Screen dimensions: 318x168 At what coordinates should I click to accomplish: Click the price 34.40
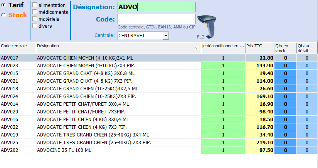pyautogui.click(x=266, y=135)
